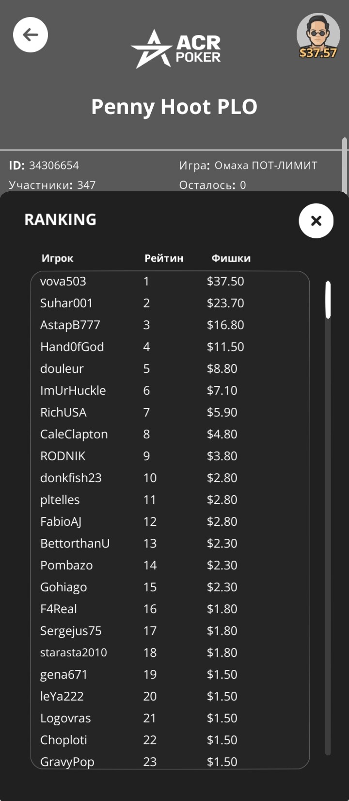
Task: Click the ACR Poker star logo
Action: pyautogui.click(x=152, y=49)
